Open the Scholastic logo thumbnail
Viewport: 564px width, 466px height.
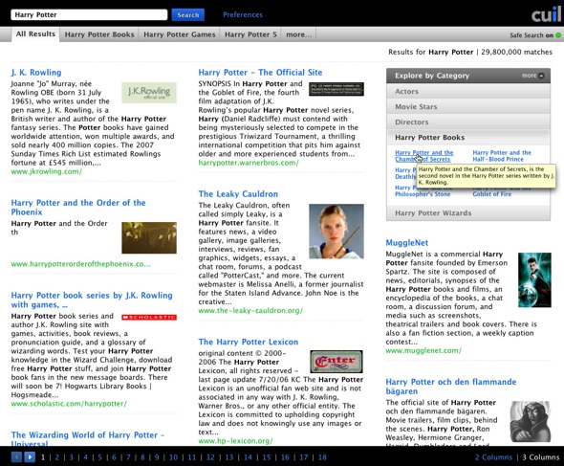click(149, 318)
